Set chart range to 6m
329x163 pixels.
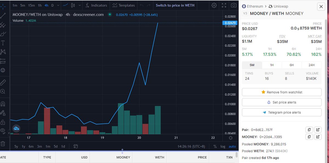(x=31, y=146)
